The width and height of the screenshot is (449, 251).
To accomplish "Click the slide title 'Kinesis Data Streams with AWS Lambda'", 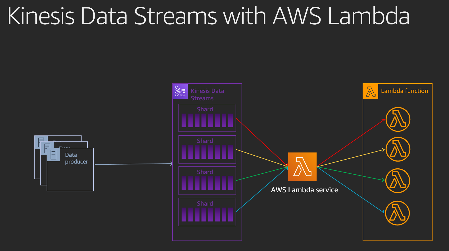I will coord(209,16).
